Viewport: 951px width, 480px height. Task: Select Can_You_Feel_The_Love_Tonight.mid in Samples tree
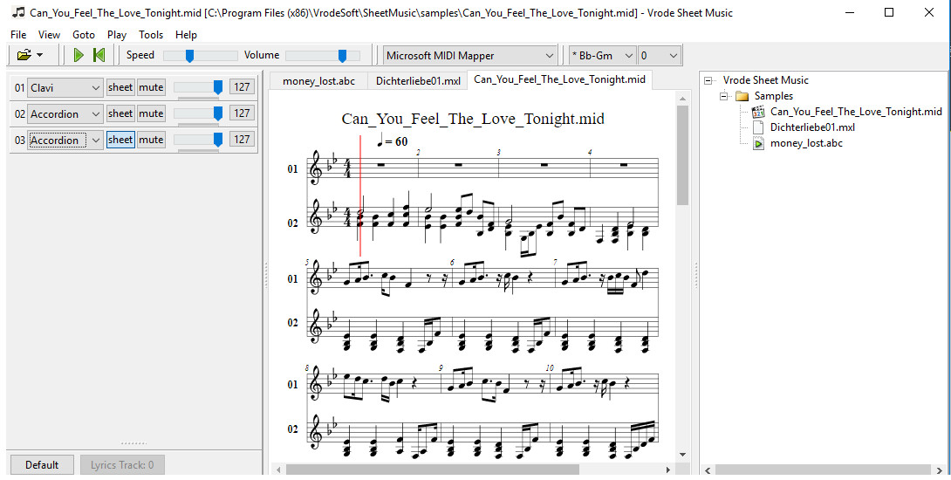pos(856,112)
